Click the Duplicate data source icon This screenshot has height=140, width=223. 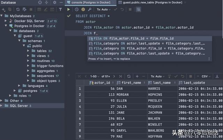(x=10, y=9)
